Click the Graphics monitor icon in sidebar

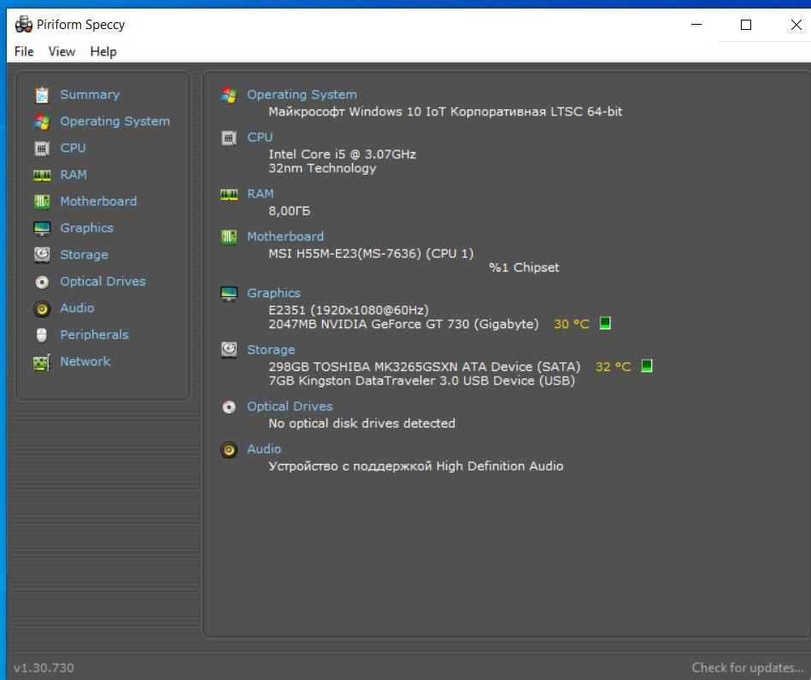pyautogui.click(x=42, y=229)
